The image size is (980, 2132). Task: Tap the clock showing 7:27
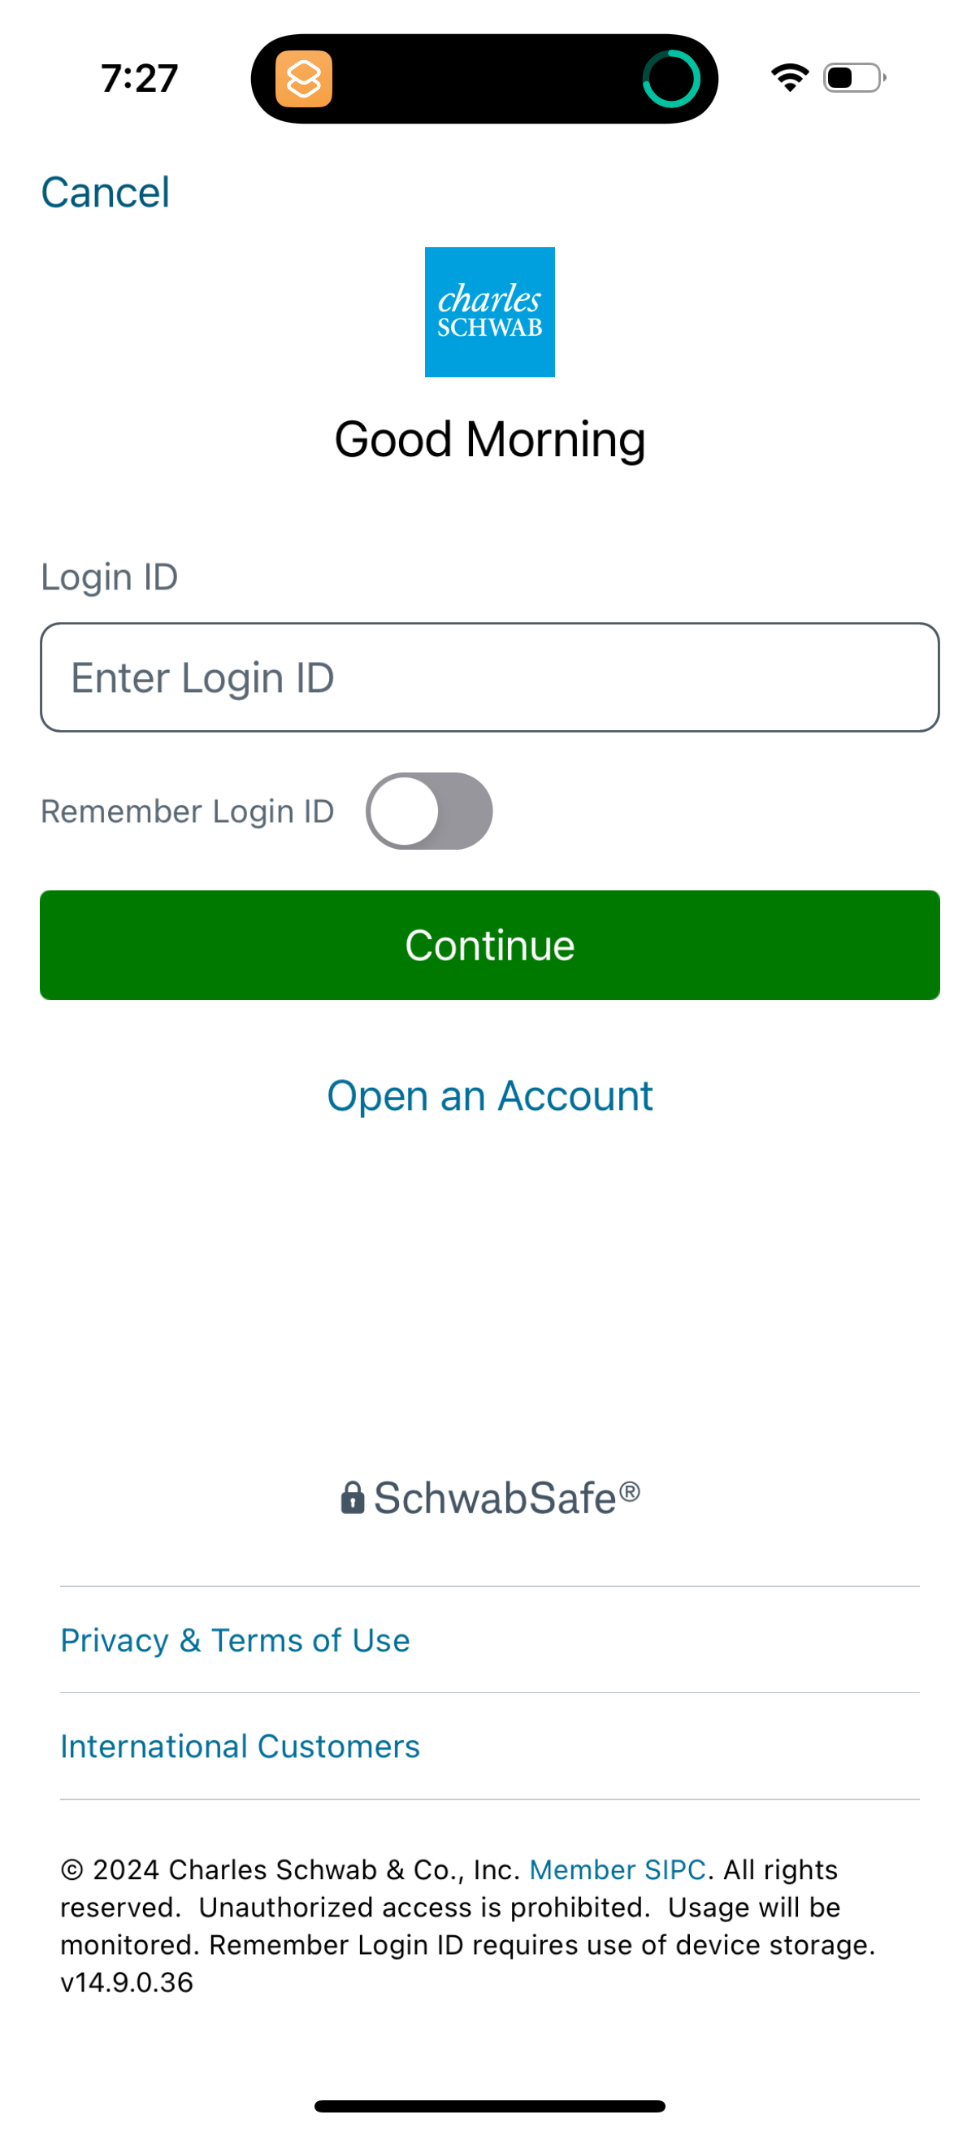137,77
